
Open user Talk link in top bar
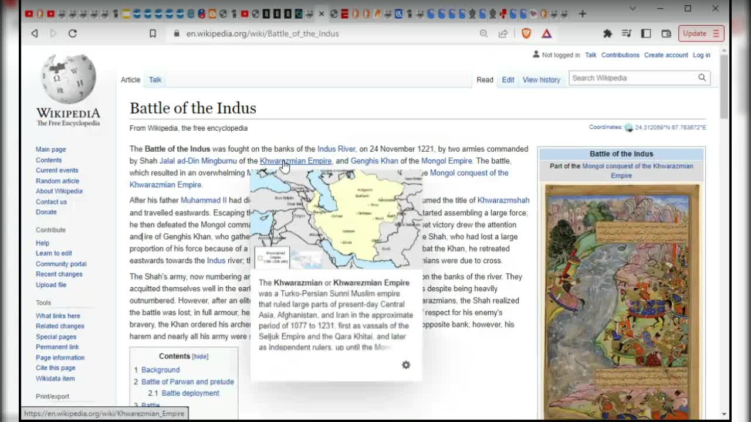click(x=591, y=55)
